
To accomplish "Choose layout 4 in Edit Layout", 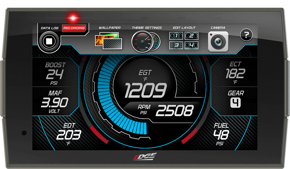I will click(x=191, y=45).
